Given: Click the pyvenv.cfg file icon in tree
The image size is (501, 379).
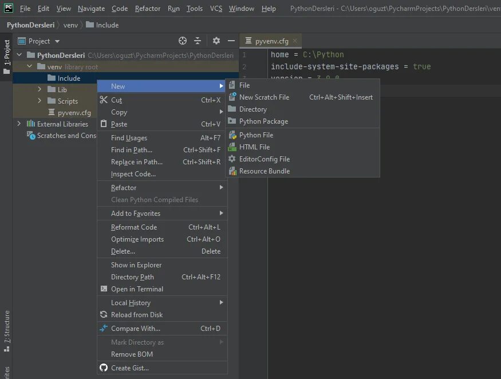Looking at the screenshot, I should (52, 112).
